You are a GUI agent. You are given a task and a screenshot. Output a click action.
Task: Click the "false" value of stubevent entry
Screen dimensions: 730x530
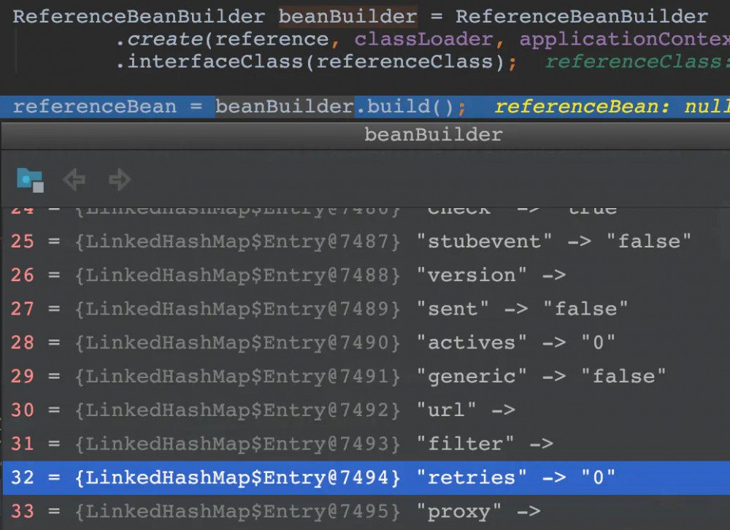pyautogui.click(x=649, y=241)
